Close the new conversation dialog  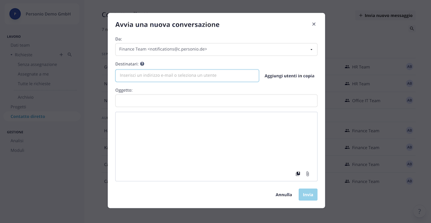pos(314,24)
